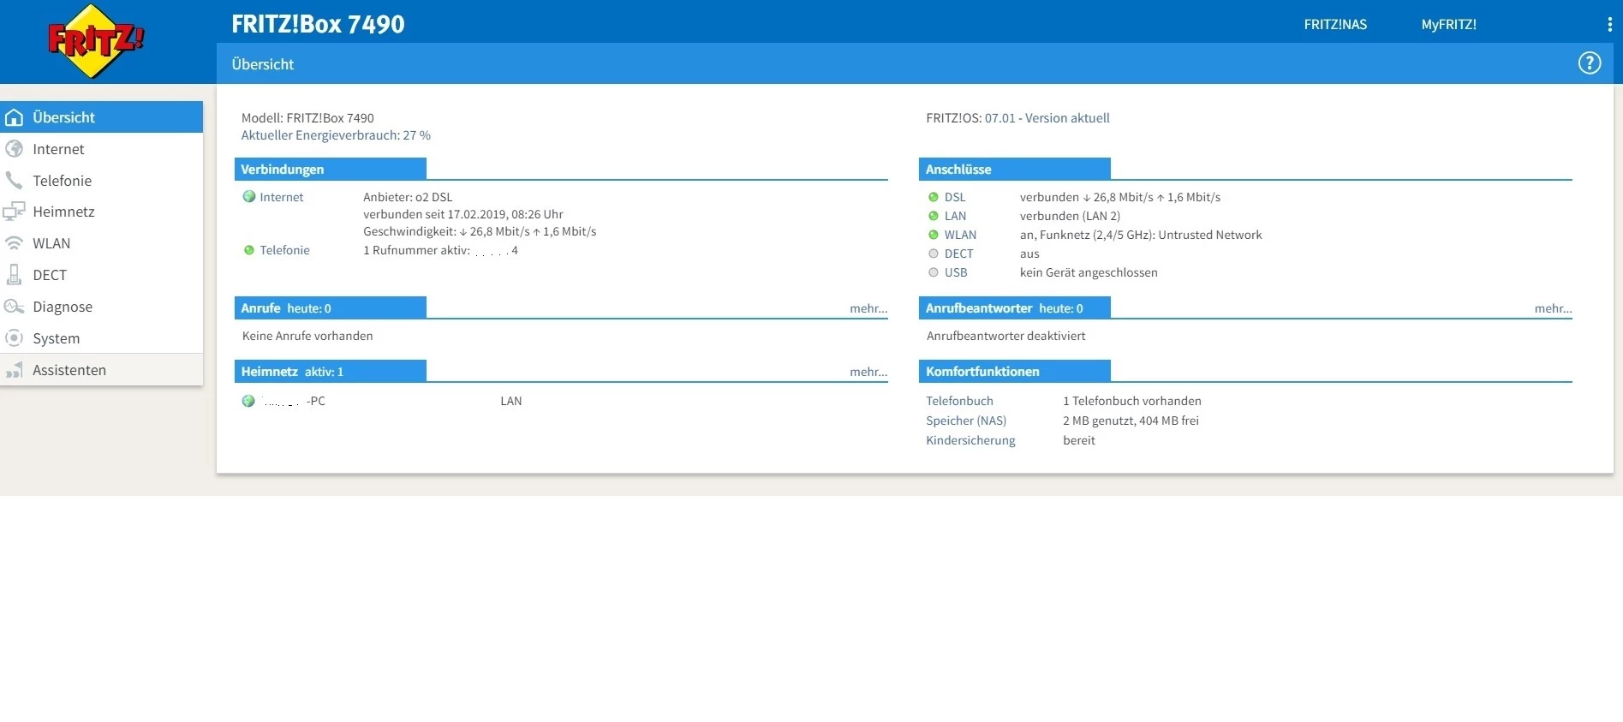Click the Heimnetz aktiv: 1 header

pos(331,371)
